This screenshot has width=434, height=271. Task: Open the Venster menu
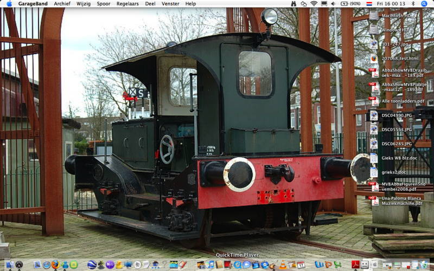tap(170, 4)
